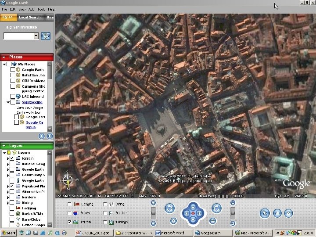
Task: Open the Tools menu
Action: point(41,9)
